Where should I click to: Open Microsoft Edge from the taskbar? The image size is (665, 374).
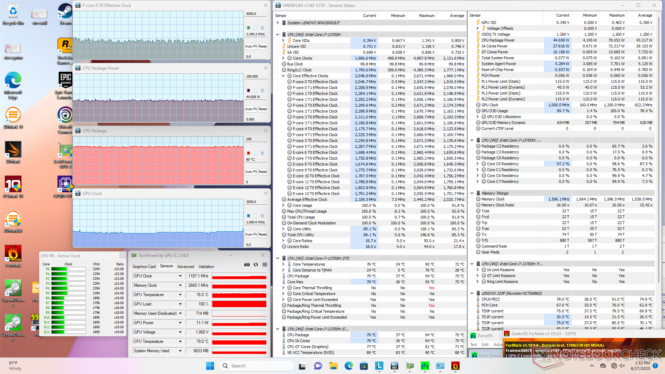point(348,366)
